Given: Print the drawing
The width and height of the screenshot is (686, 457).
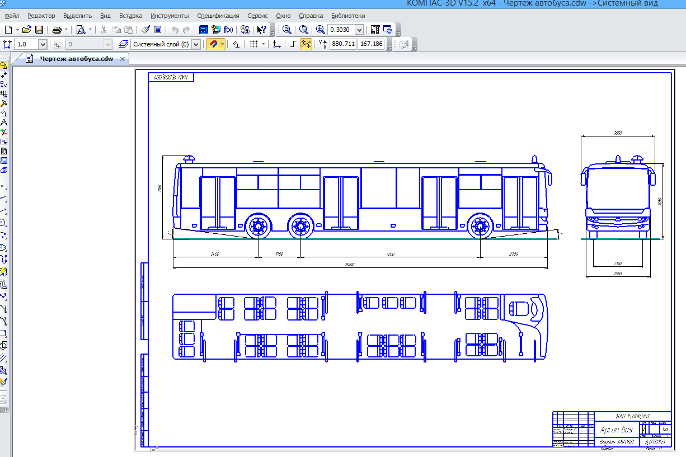Looking at the screenshot, I should [x=57, y=30].
